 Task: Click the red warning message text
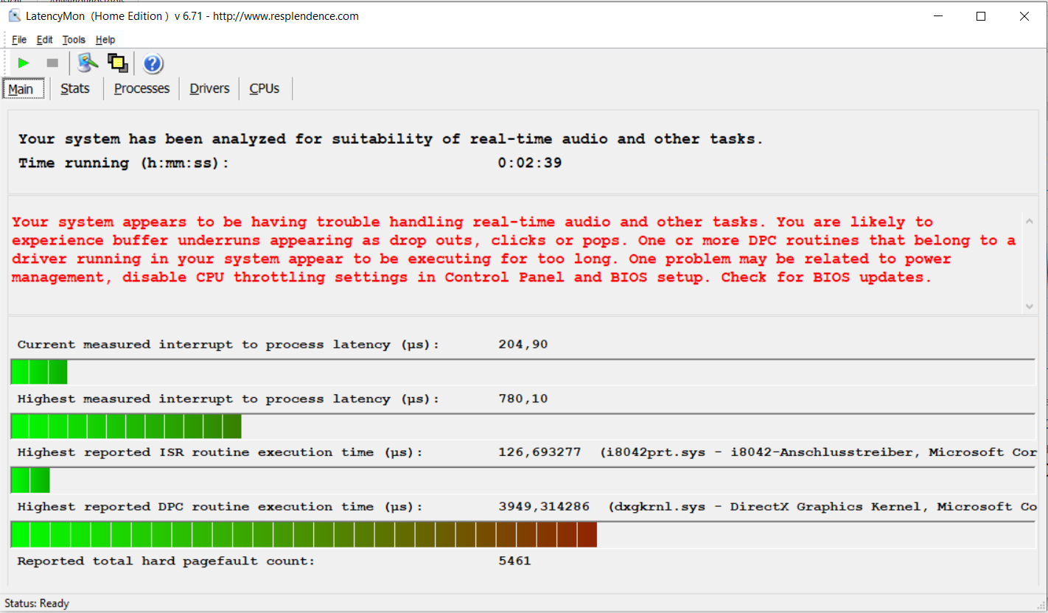pyautogui.click(x=514, y=250)
